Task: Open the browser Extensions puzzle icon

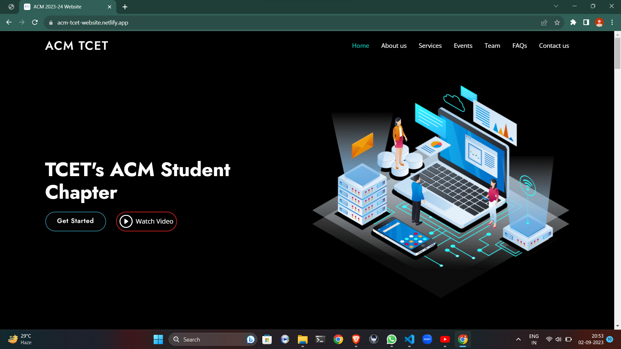Action: [x=573, y=22]
